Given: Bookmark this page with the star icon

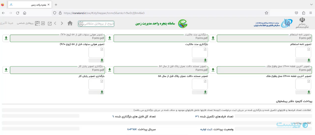Looking at the screenshot, I should 266,13.
